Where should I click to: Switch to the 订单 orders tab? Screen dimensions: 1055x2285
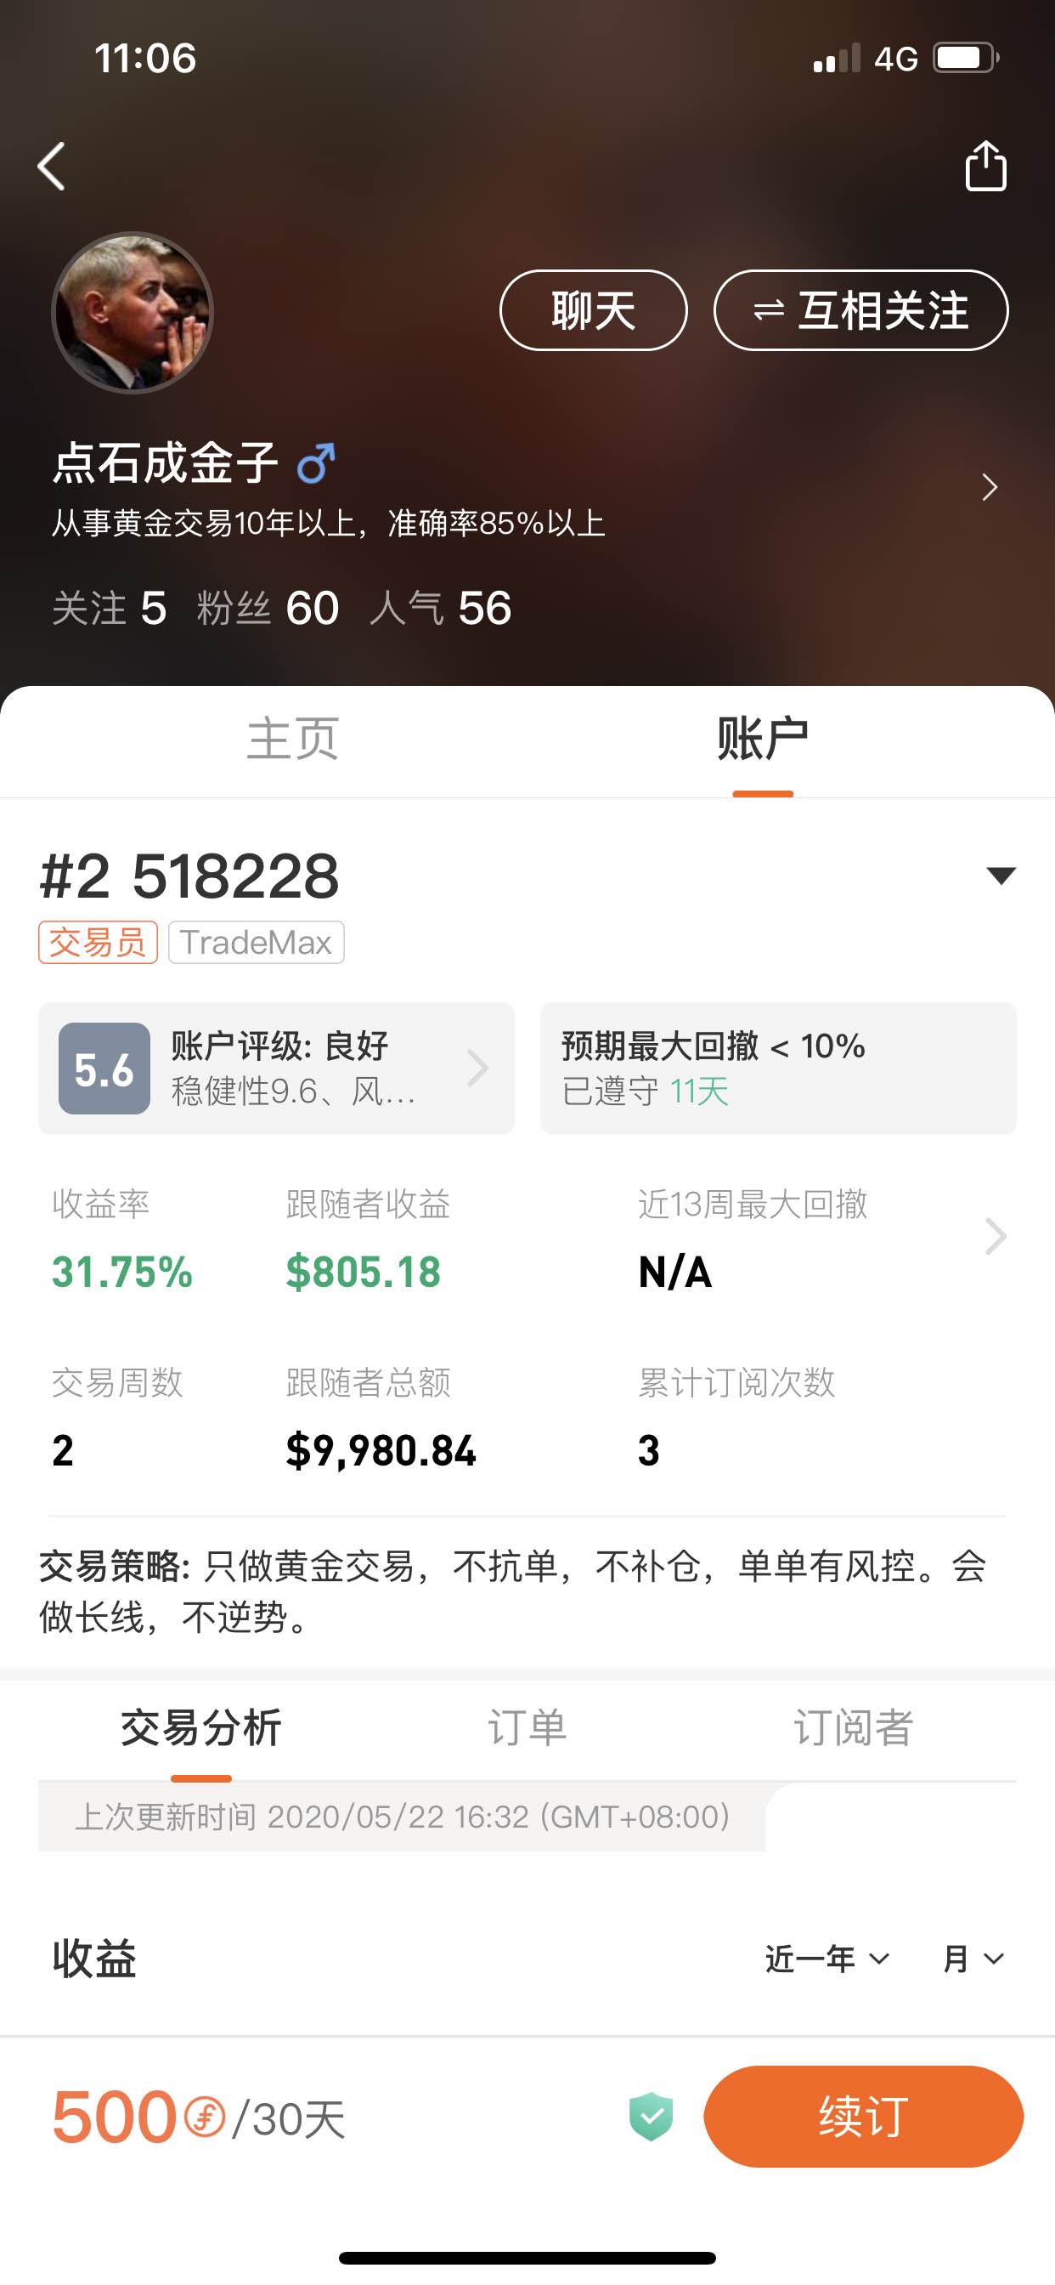(527, 1727)
